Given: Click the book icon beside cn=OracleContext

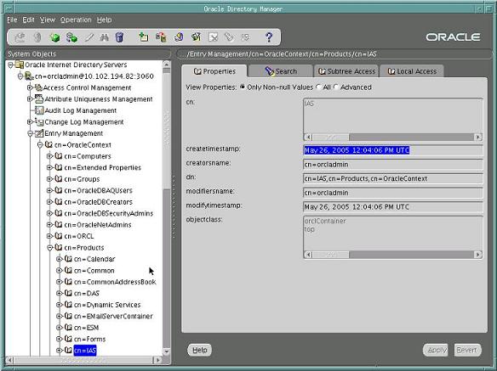Looking at the screenshot, I should click(49, 144).
